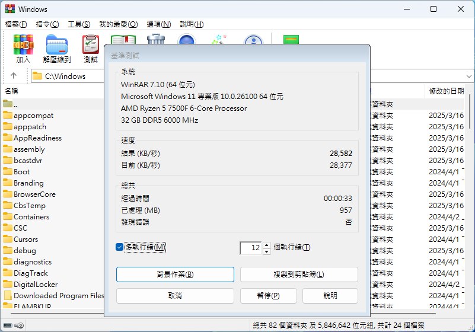475x332 pixels.
Task: Select the Containers folder name
Action: [x=31, y=216]
